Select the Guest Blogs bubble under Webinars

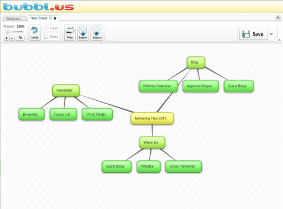point(116,167)
